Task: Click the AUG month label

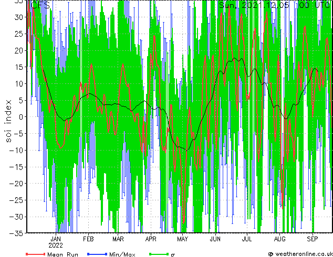Action: (280, 239)
